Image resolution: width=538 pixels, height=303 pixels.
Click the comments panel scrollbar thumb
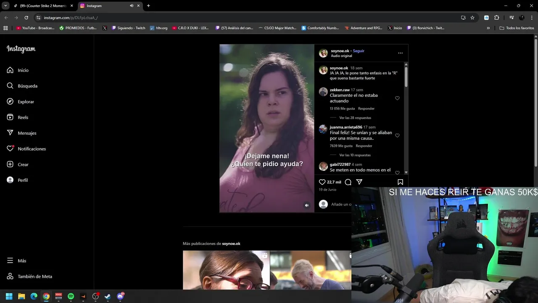[406, 77]
